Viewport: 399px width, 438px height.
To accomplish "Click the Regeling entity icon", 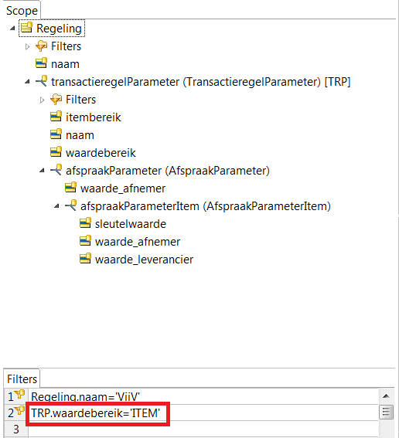I will (27, 28).
